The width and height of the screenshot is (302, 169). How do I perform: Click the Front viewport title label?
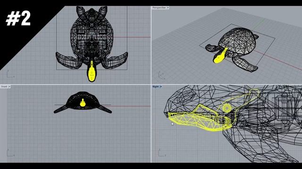[4, 87]
